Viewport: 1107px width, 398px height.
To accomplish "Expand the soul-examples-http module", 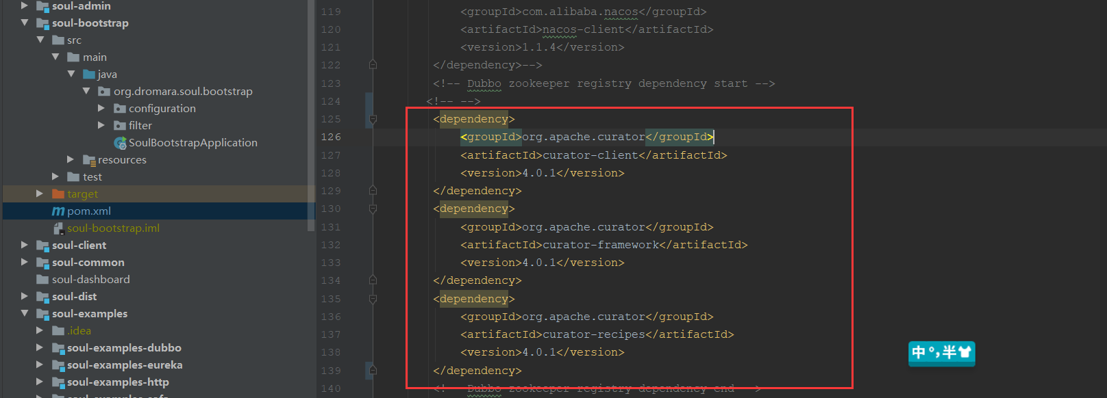I will tap(40, 382).
